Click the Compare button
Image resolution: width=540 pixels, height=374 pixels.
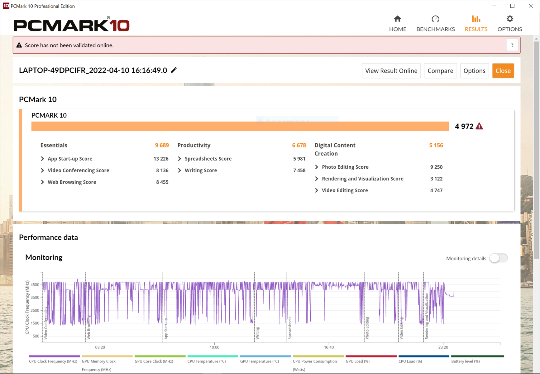[440, 71]
